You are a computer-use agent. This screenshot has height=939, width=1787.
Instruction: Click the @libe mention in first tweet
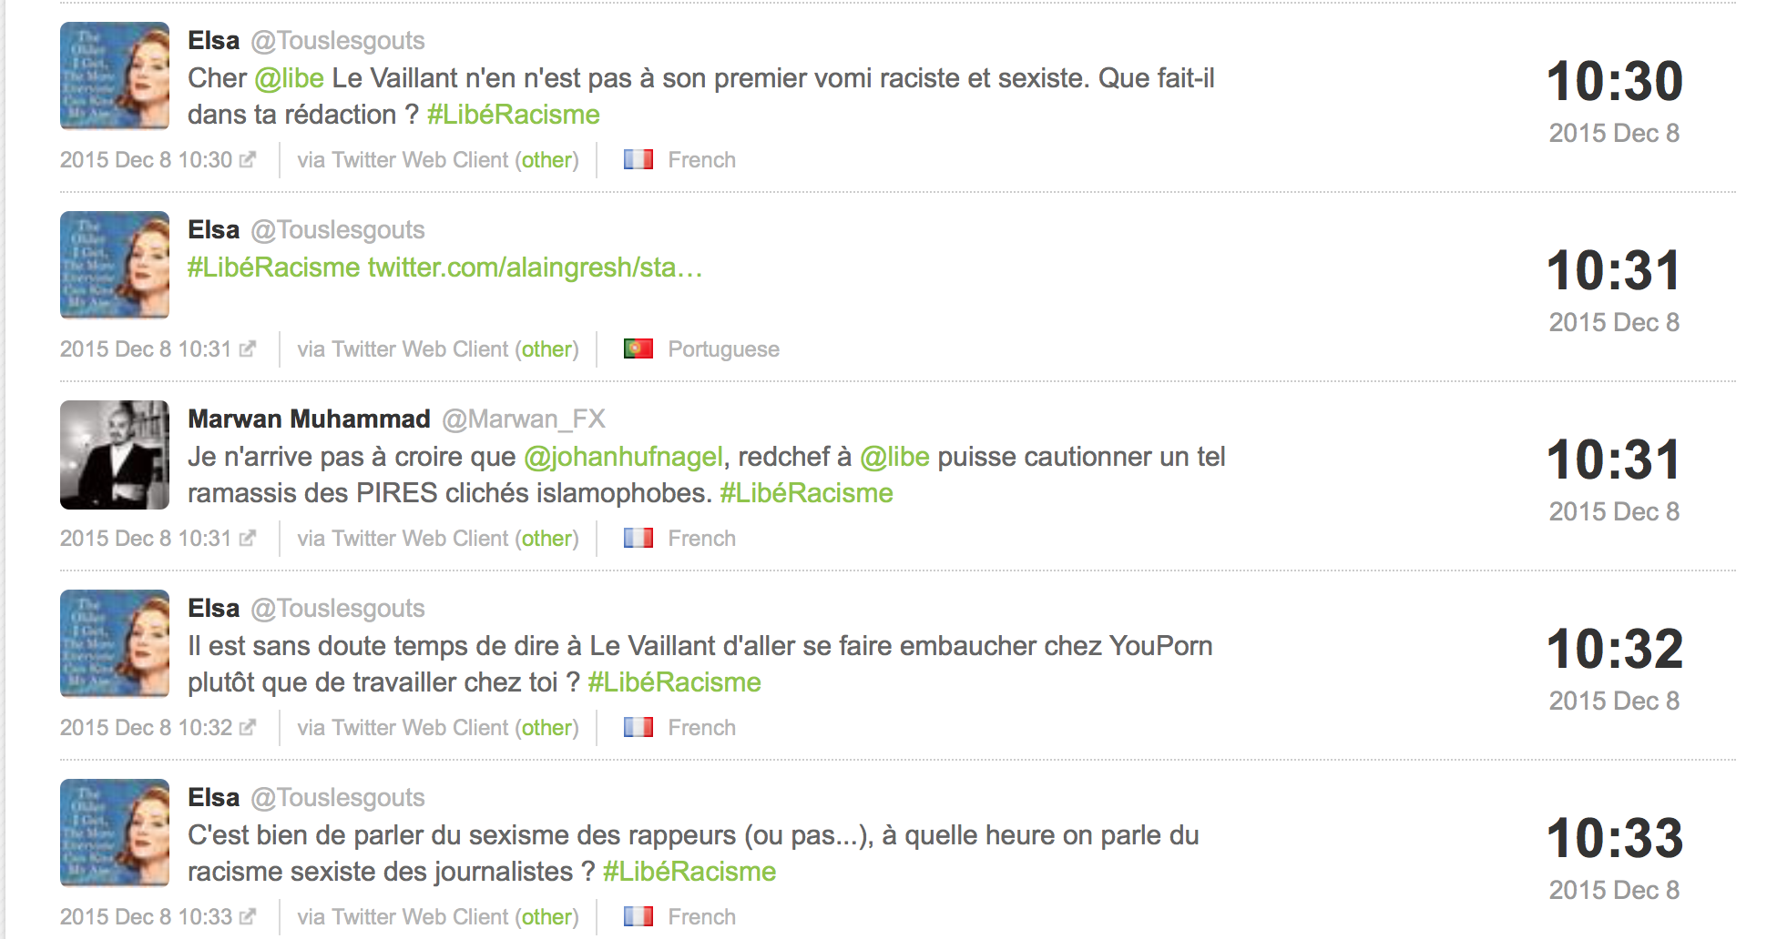(x=289, y=78)
